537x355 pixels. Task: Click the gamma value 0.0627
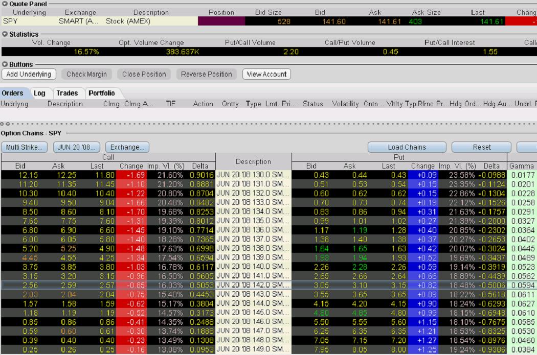(x=523, y=304)
